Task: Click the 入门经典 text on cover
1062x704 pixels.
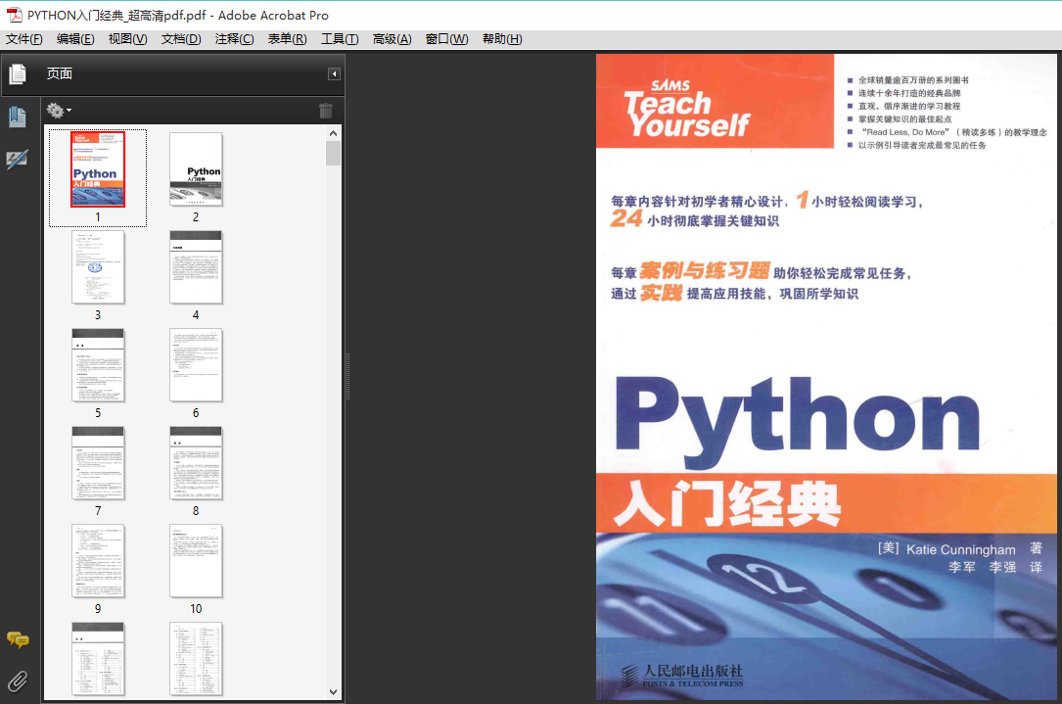Action: (x=726, y=504)
